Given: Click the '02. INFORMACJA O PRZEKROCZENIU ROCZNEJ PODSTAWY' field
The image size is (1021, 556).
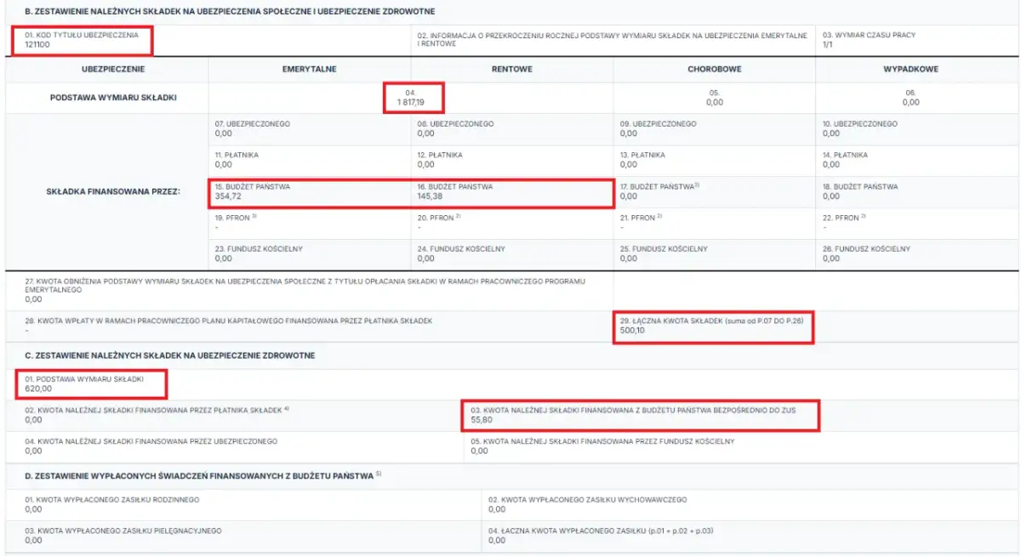Looking at the screenshot, I should click(612, 40).
